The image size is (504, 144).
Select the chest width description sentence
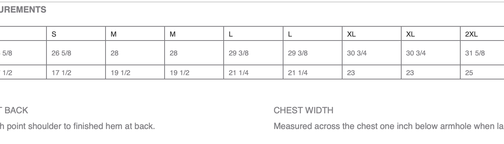point(389,126)
